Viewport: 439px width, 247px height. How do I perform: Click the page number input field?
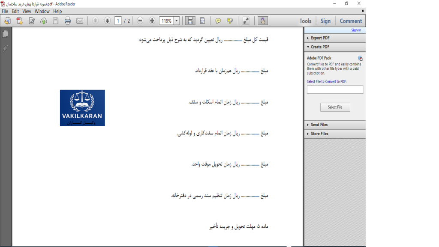click(x=118, y=21)
